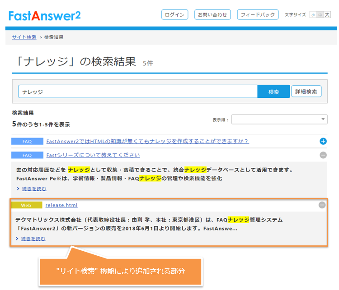339x290 pixels.
Task: Open the 表示順 sort dropdown
Action: pos(279,119)
